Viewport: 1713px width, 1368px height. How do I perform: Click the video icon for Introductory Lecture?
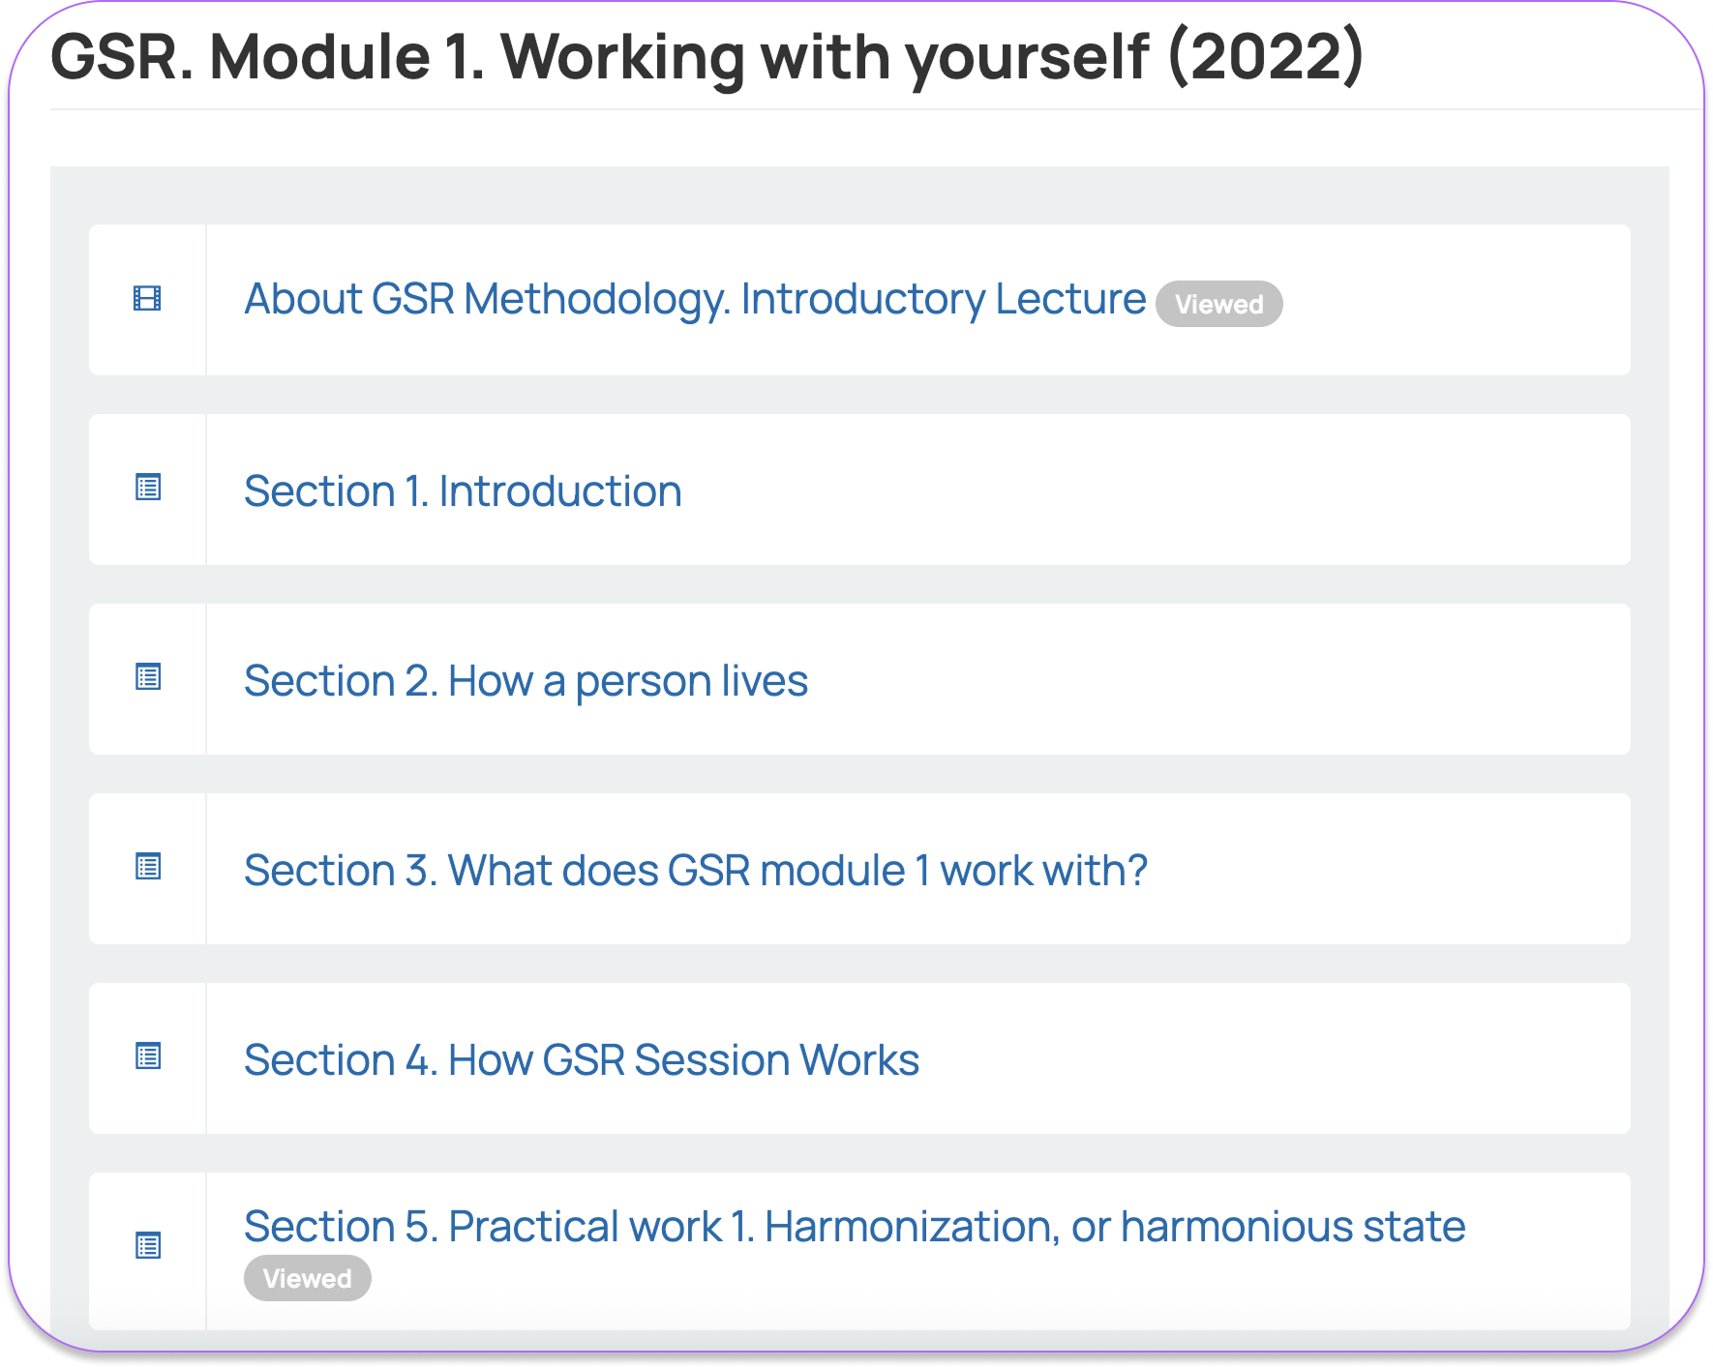coord(147,299)
